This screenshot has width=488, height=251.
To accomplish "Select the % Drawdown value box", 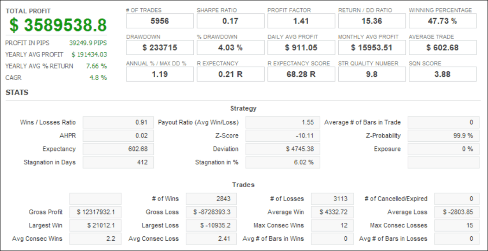I will point(230,47).
